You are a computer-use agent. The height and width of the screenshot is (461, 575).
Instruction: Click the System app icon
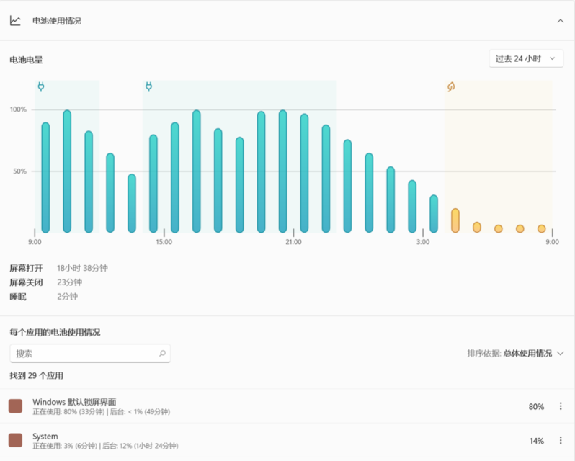coord(15,440)
